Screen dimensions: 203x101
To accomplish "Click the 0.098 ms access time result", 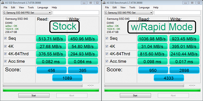I will pyautogui.click(x=153, y=62).
